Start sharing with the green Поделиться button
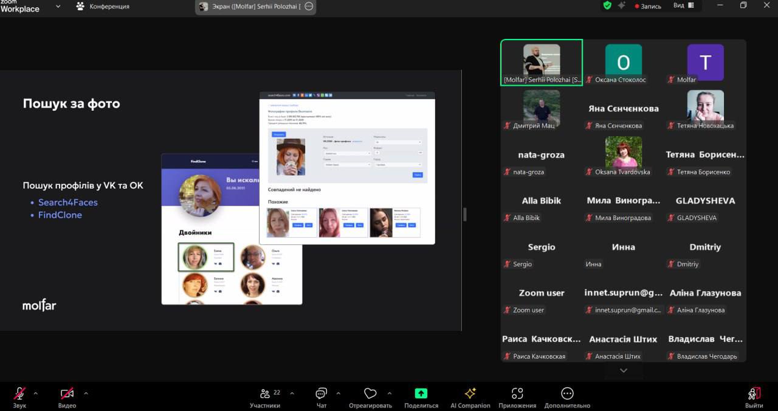This screenshot has width=778, height=411. [421, 397]
